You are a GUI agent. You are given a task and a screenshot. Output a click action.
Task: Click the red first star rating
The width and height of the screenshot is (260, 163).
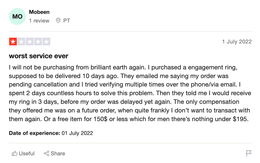13,42
